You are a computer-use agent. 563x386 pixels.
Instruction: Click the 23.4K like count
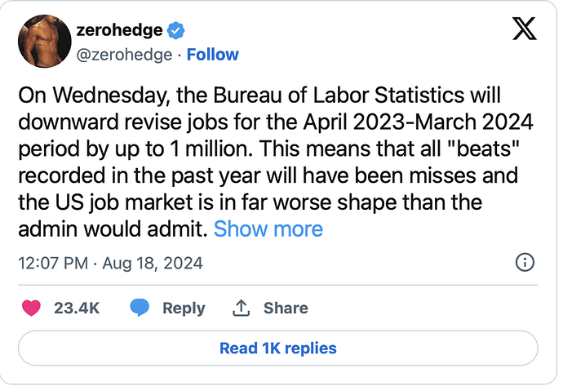point(77,308)
